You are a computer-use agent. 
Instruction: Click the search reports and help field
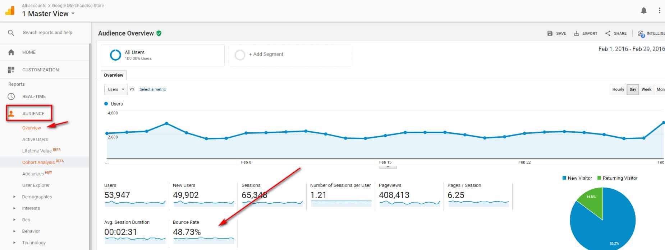coord(47,33)
